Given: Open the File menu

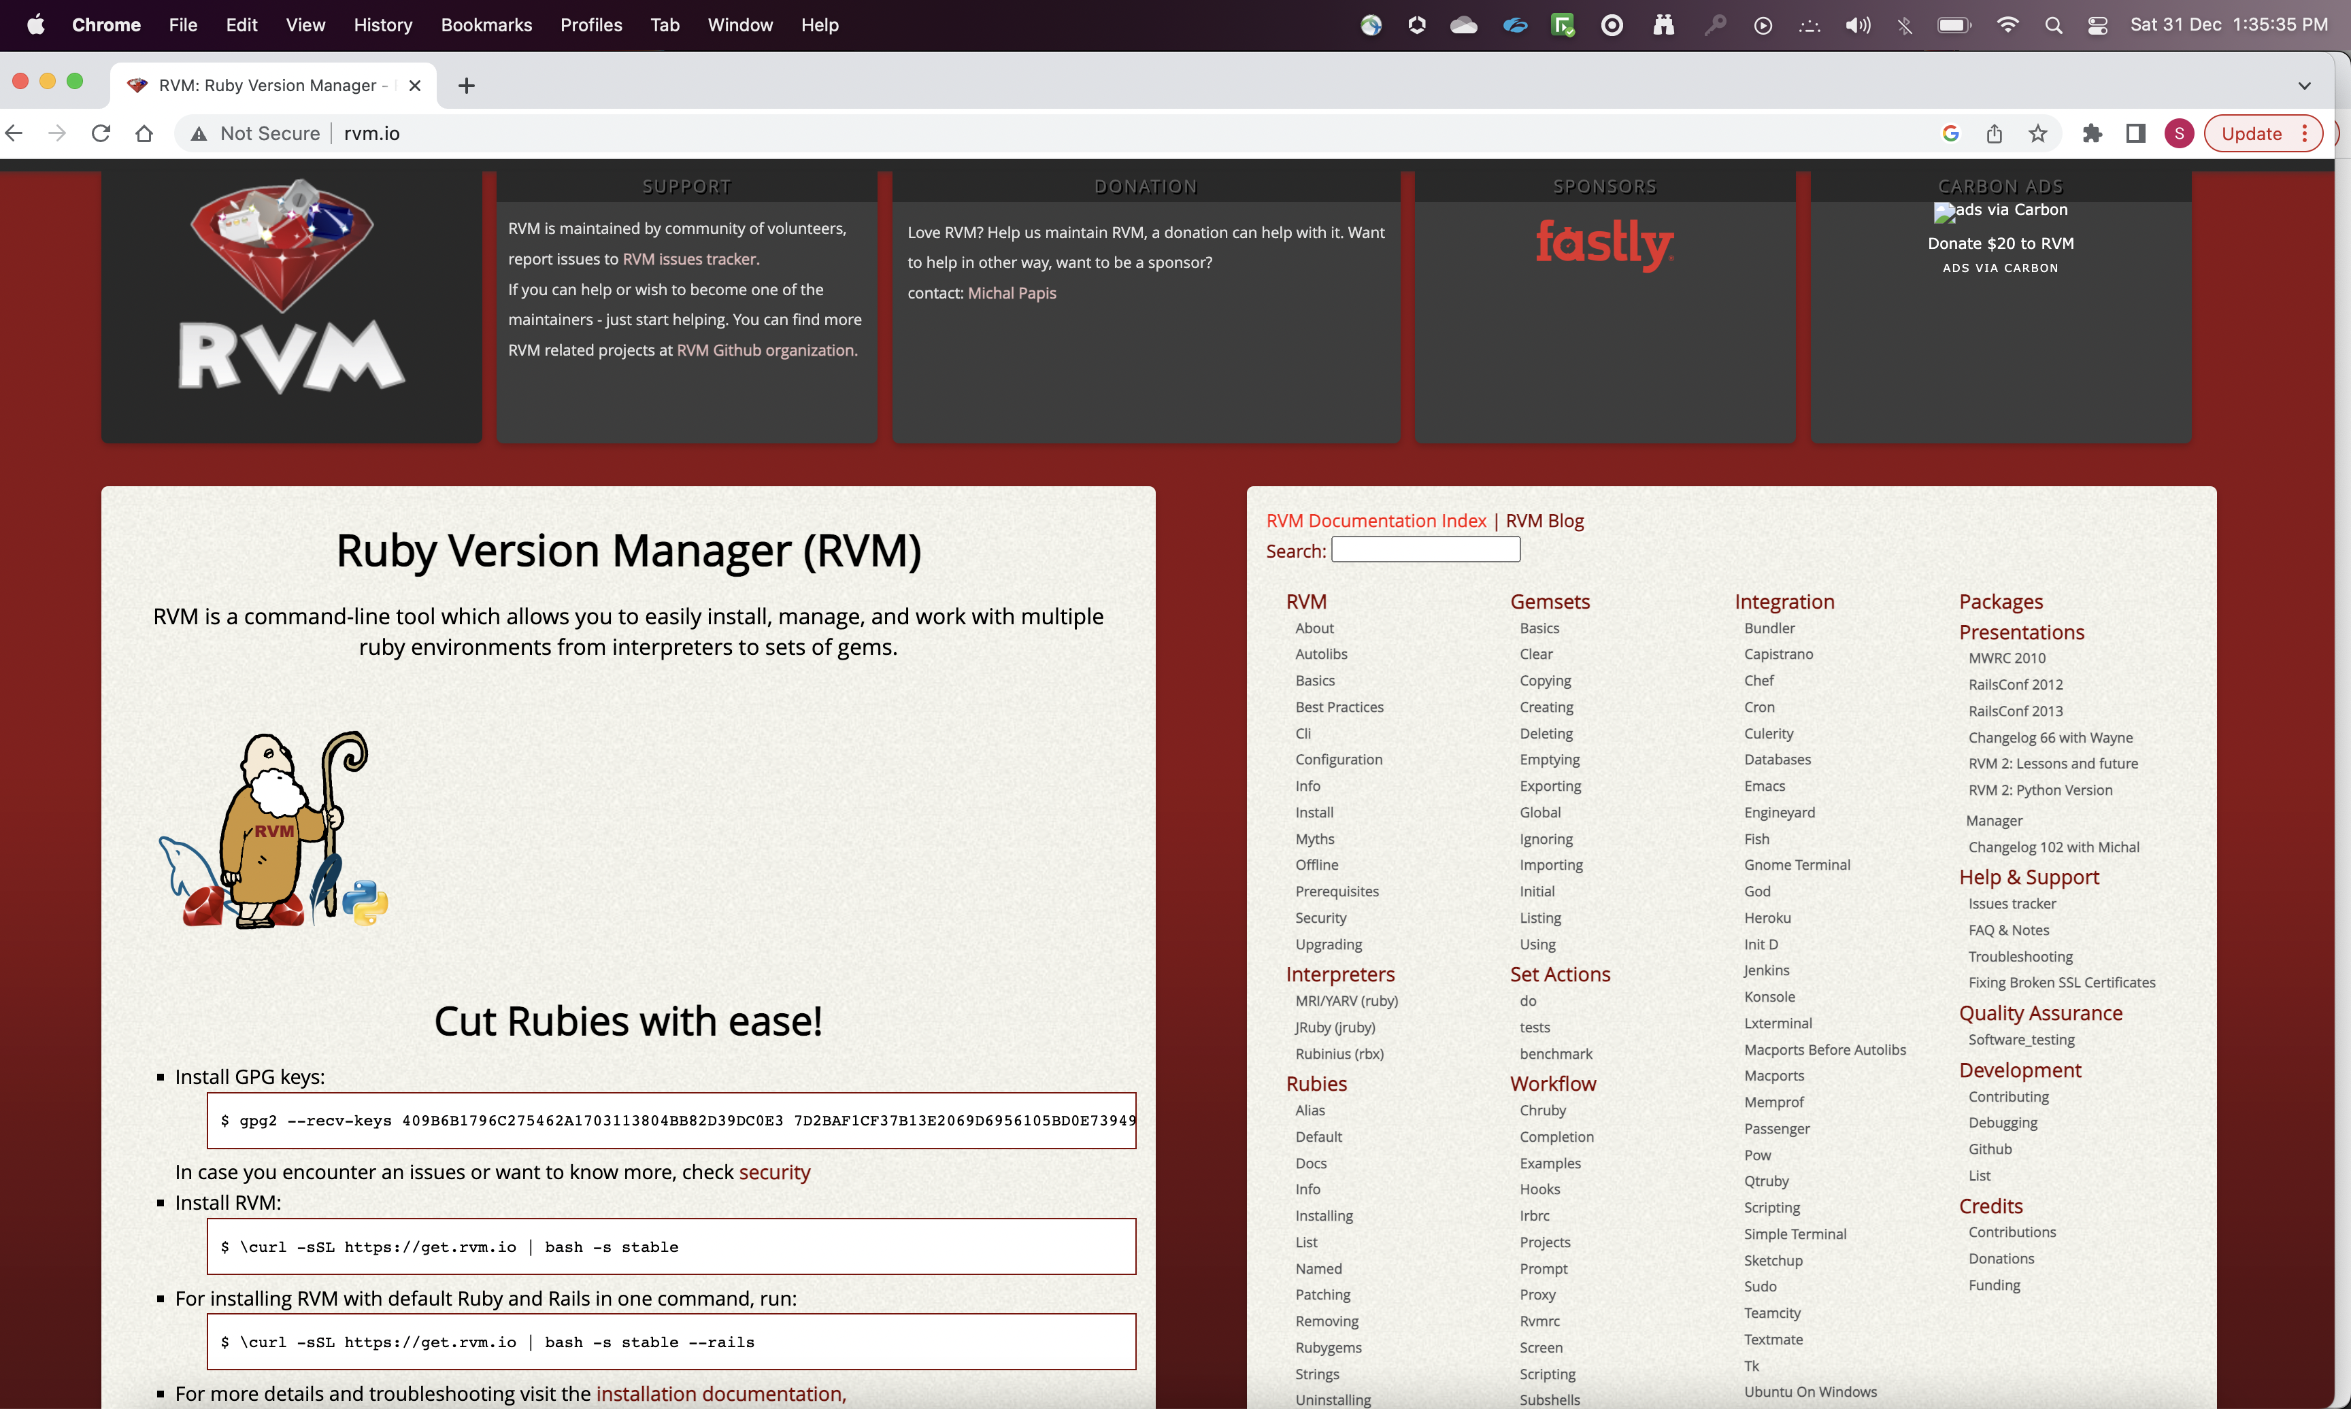Looking at the screenshot, I should coord(183,24).
